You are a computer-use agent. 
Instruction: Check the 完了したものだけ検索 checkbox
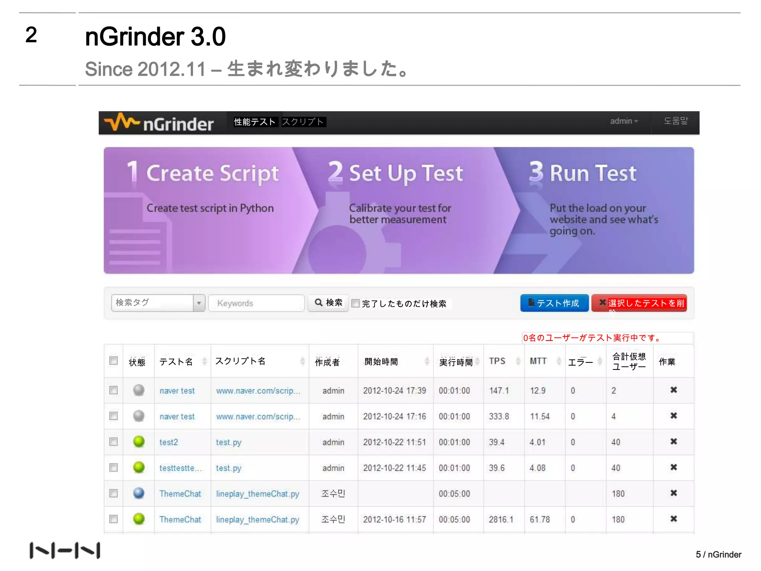point(356,303)
